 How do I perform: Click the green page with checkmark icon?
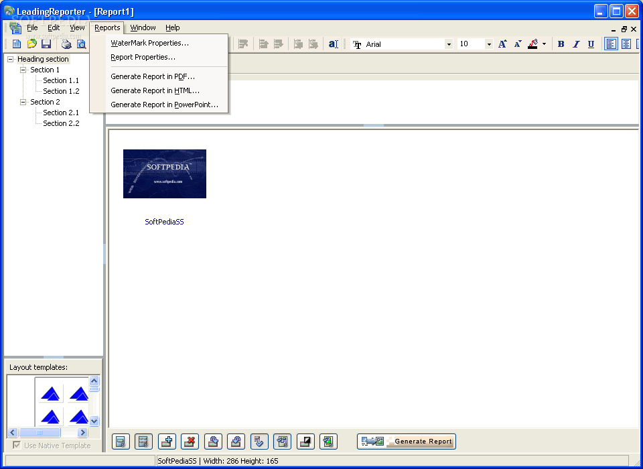[282, 442]
